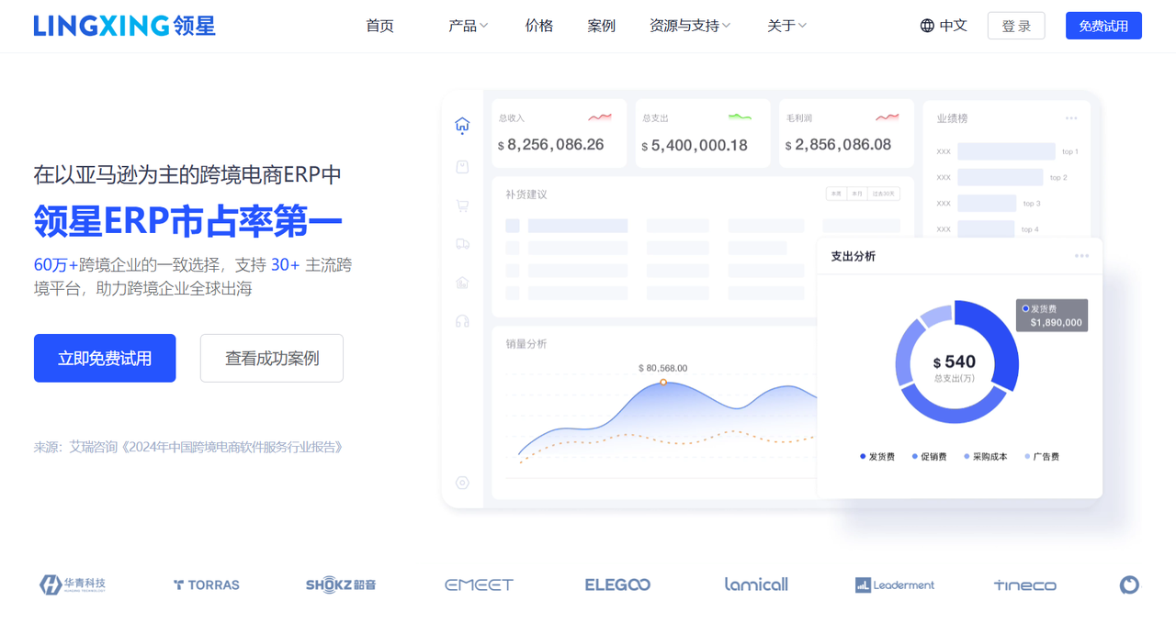Select the headset support icon in dashboard sidebar
Screen dimensions: 1176x634
(462, 321)
